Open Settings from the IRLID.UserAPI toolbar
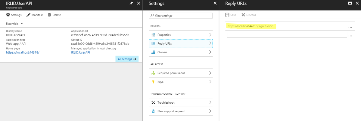Image resolution: width=361 pixels, height=121 pixels. click(x=14, y=15)
